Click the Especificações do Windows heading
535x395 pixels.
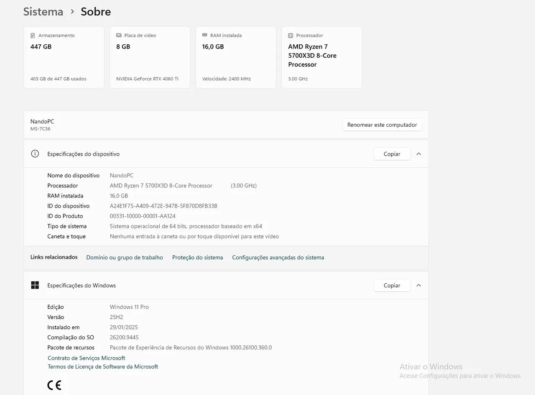click(x=82, y=285)
